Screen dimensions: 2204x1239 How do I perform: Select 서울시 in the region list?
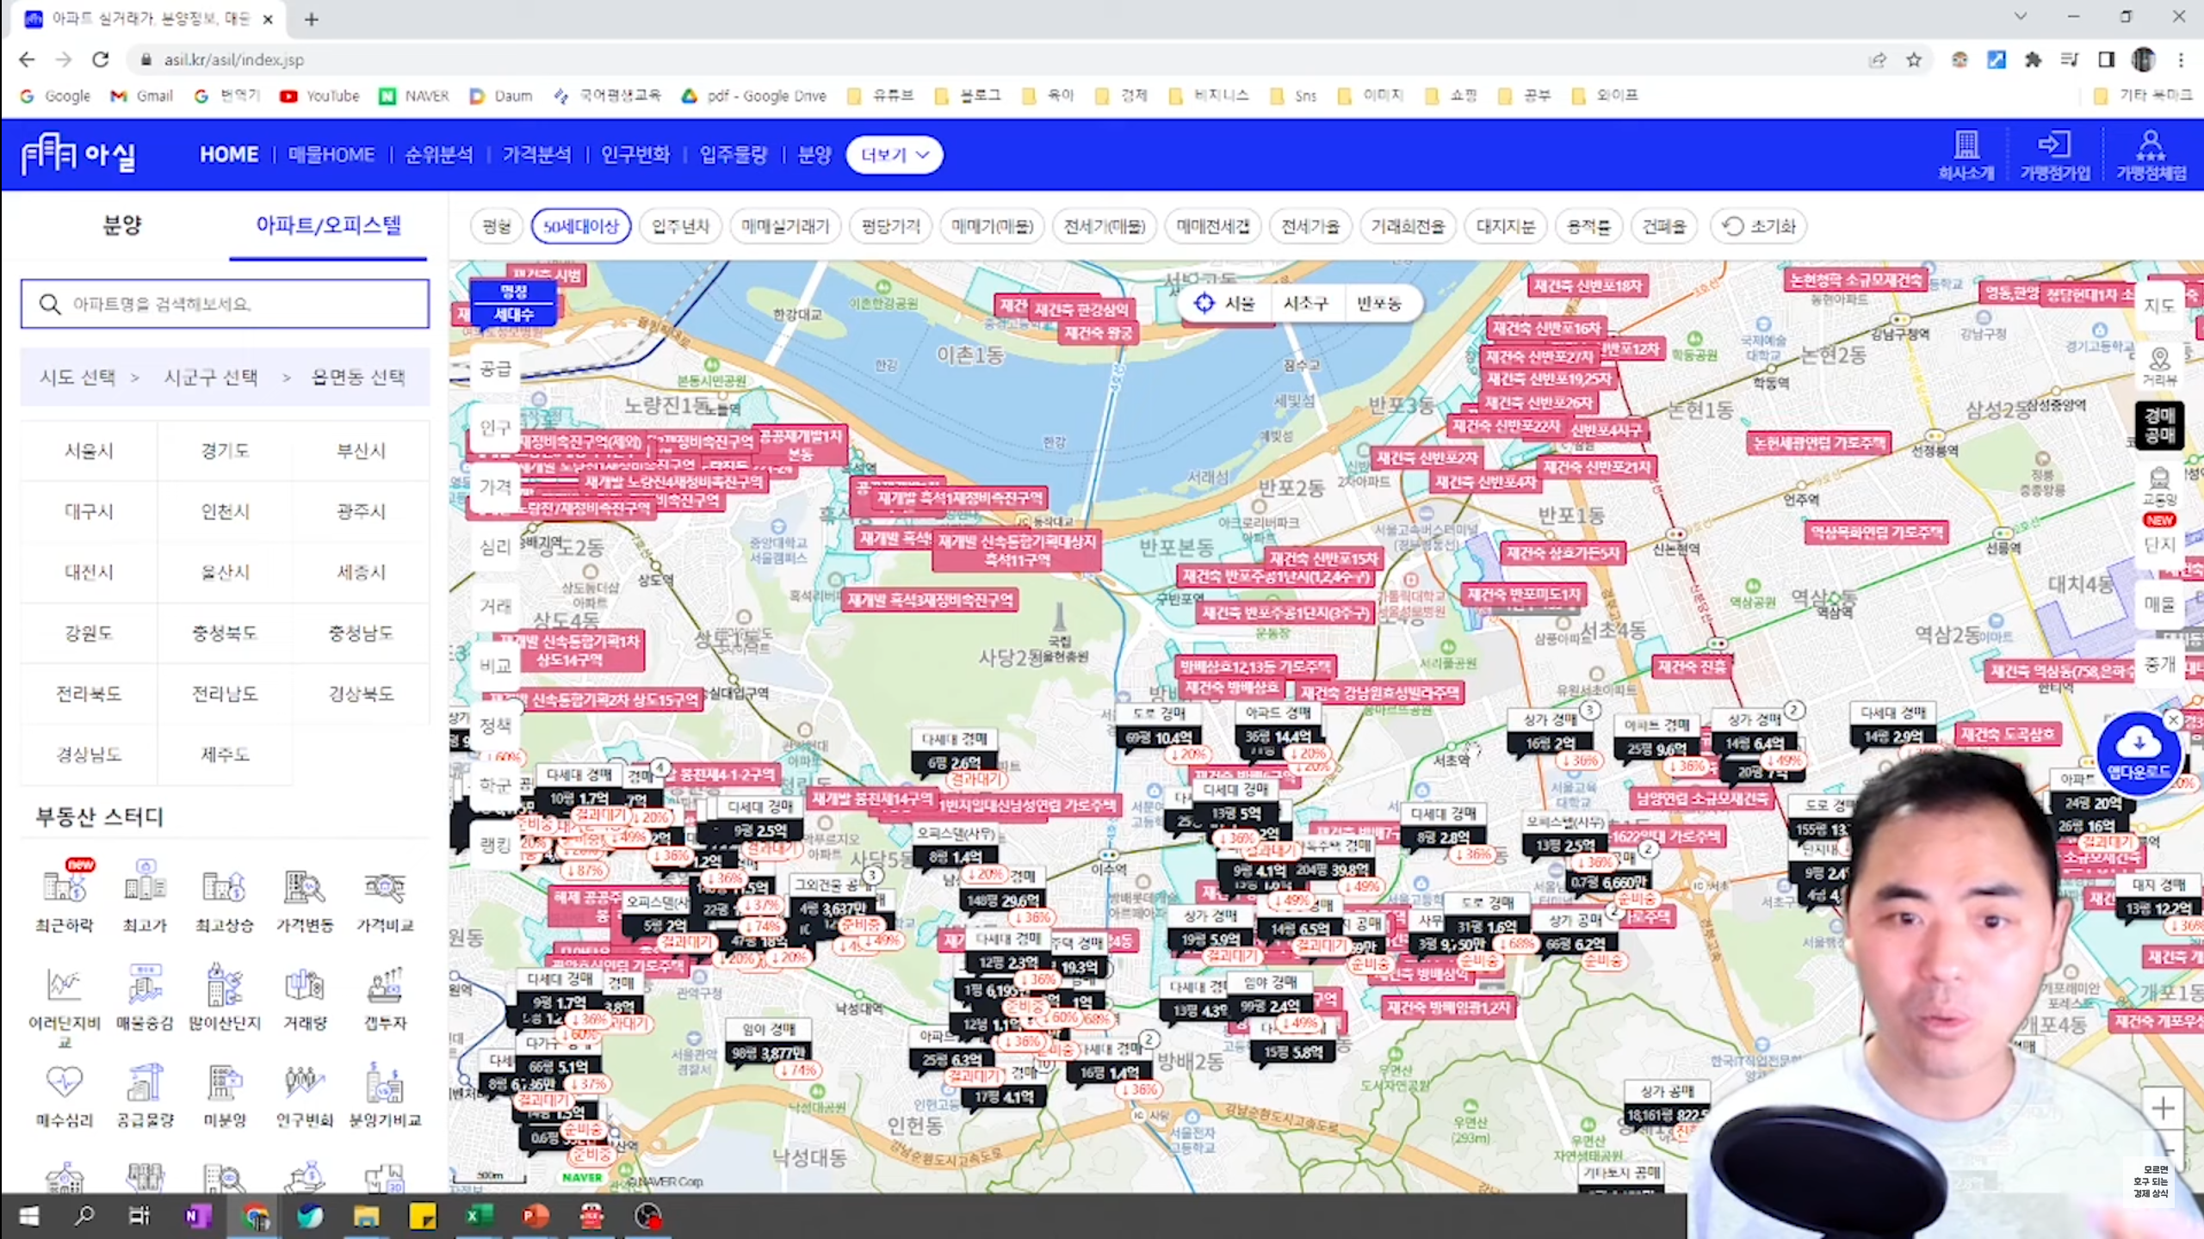coord(89,451)
